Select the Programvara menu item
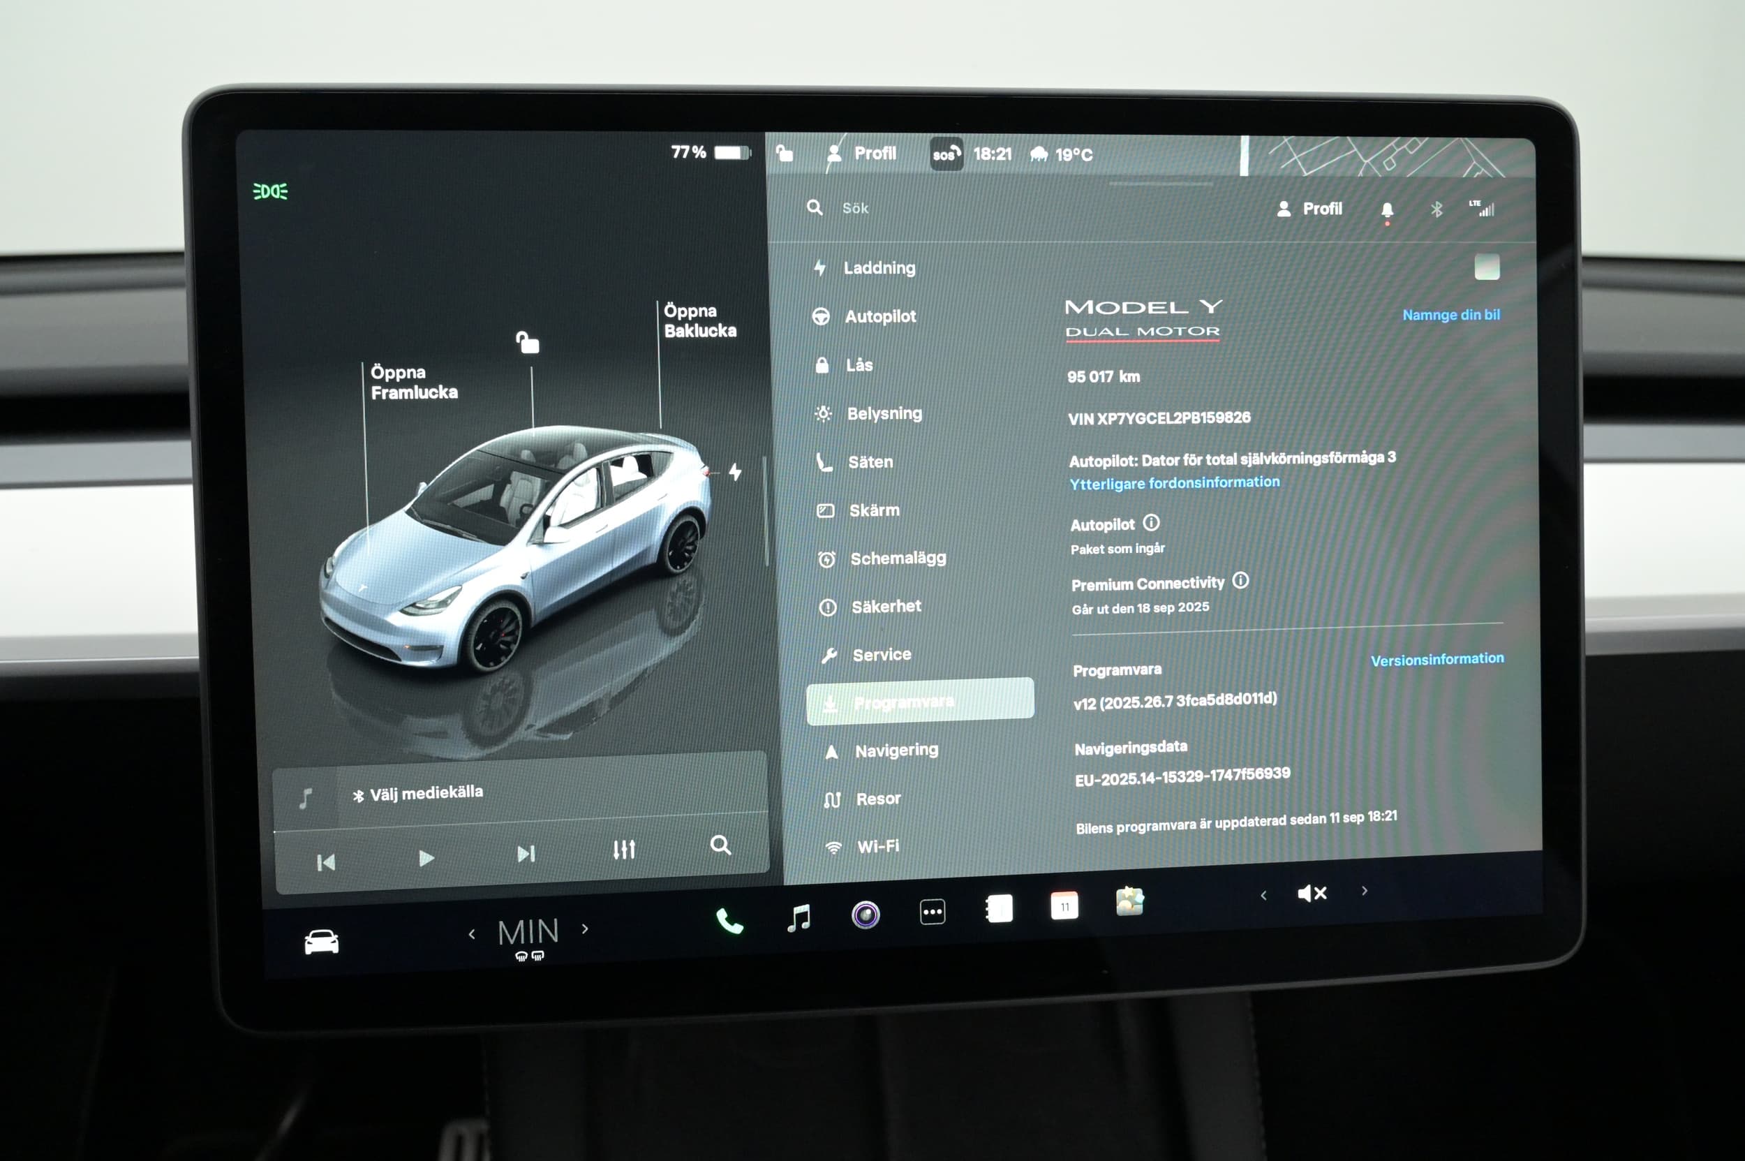Screen dimensions: 1745x1161 920,701
